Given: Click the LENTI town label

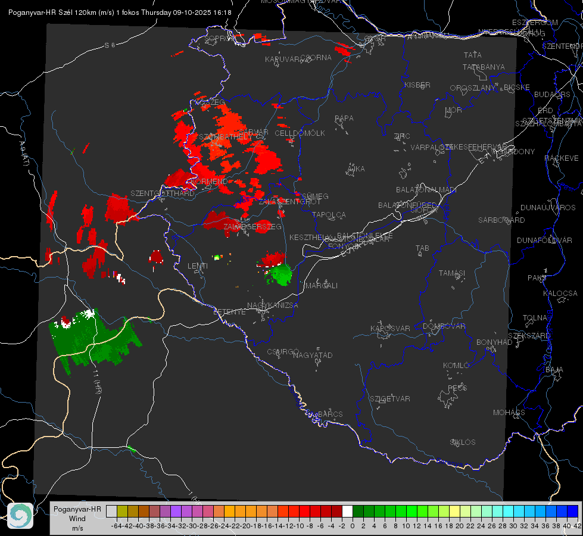Looking at the screenshot, I should [x=198, y=266].
